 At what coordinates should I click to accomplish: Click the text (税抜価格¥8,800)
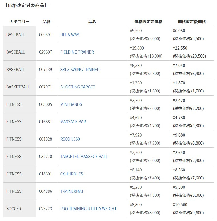tap(188, 143)
